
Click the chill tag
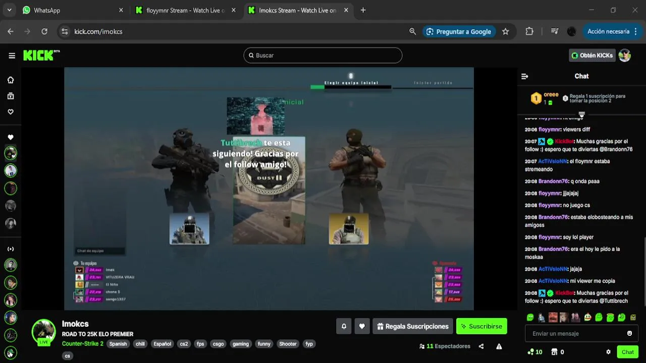pos(140,344)
